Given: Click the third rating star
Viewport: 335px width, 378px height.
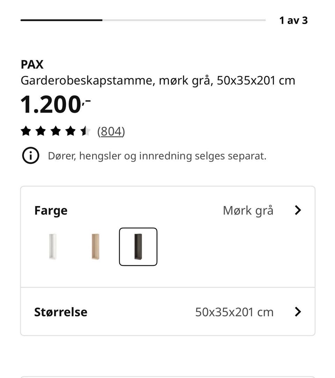Looking at the screenshot, I should [55, 131].
